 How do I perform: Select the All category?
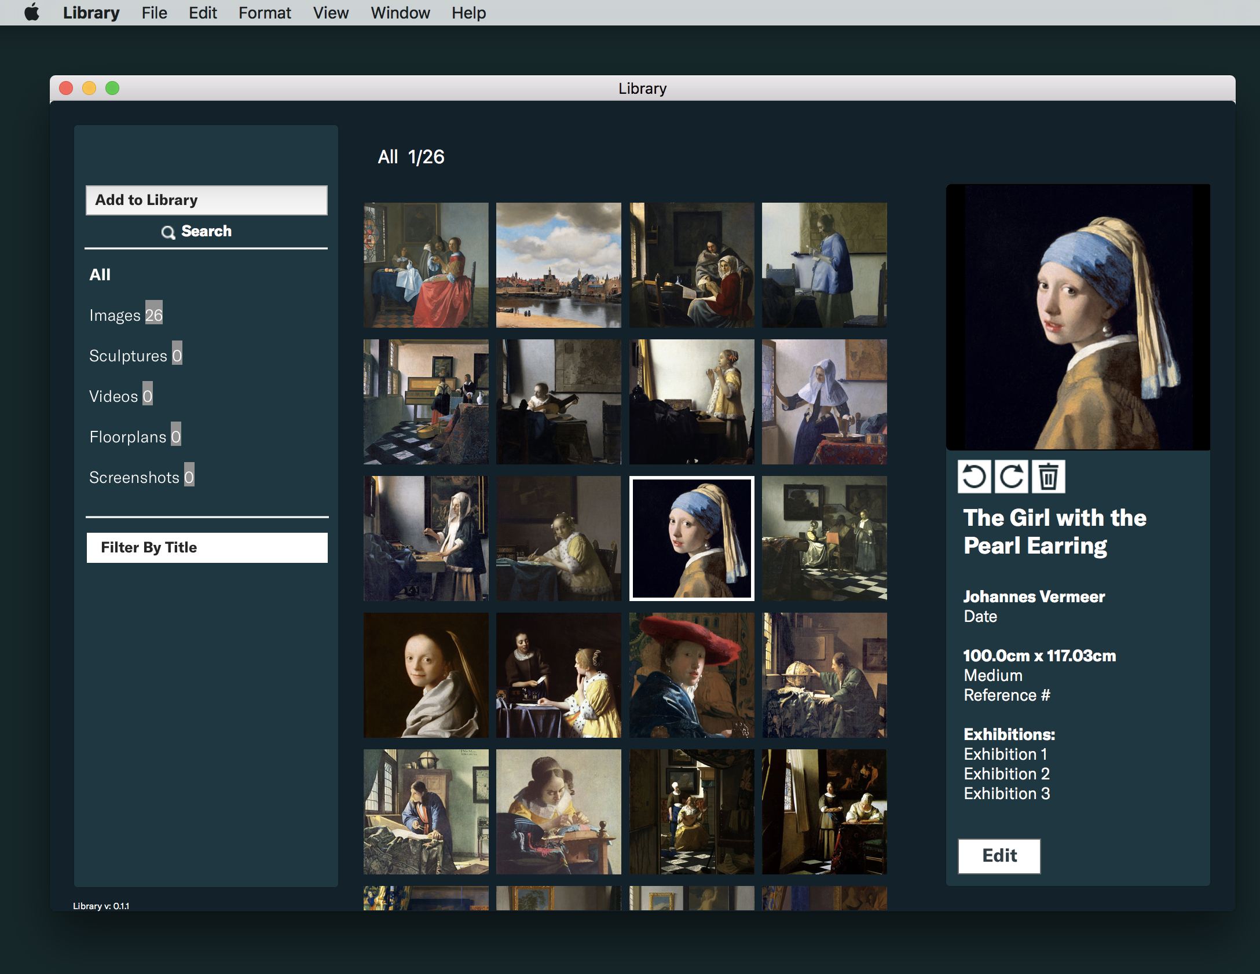point(100,274)
